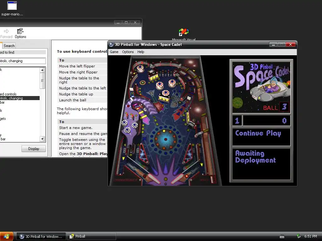The width and height of the screenshot is (322, 241).
Task: Click 'Move the left flipper' help row
Action: click(82, 66)
